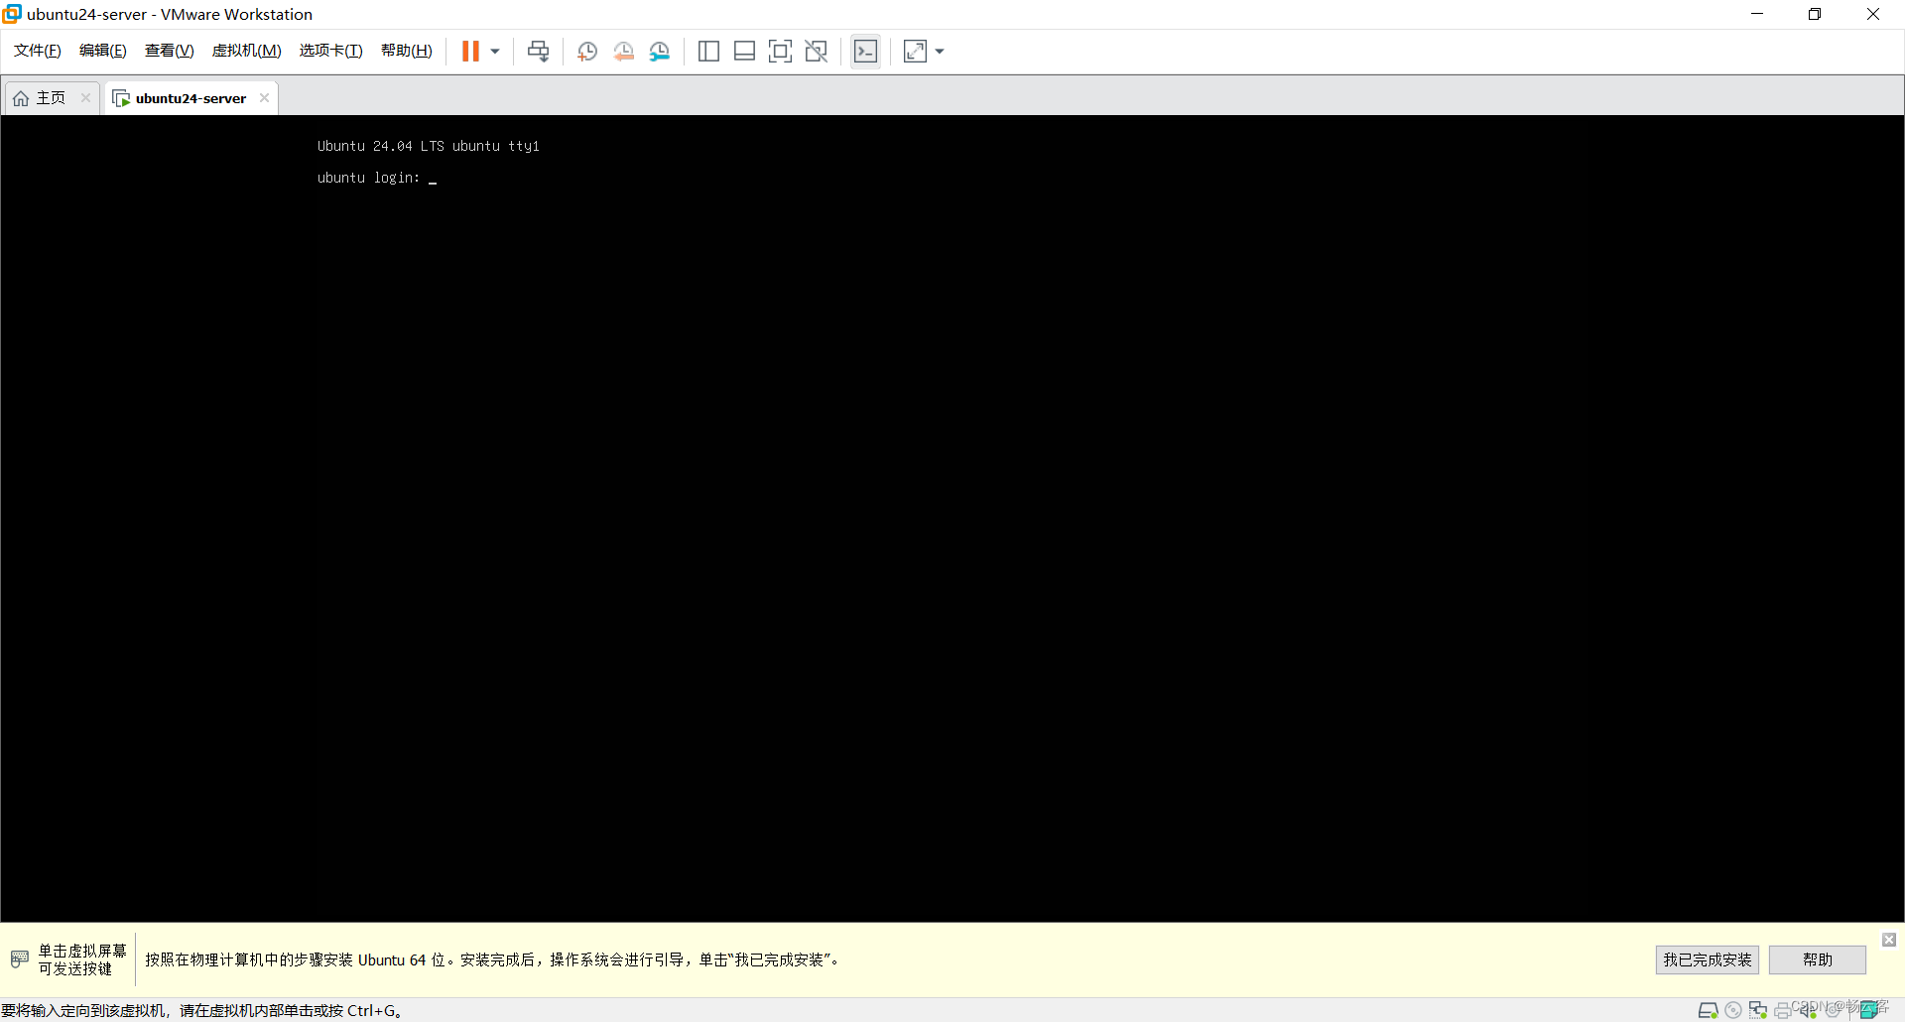The height and width of the screenshot is (1022, 1905).
Task: Switch to Unity mode icon
Action: tap(816, 51)
